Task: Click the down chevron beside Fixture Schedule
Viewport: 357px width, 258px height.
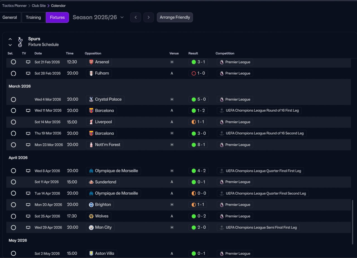Action: tap(10, 45)
